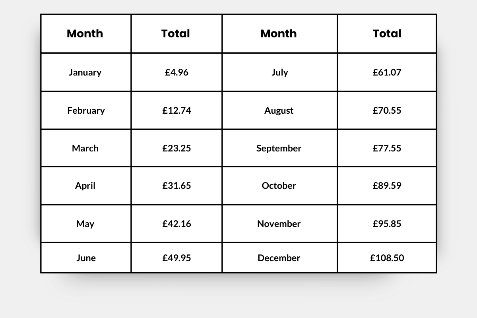Select the £12.74 total cell
This screenshot has height=318, width=477.
point(176,111)
